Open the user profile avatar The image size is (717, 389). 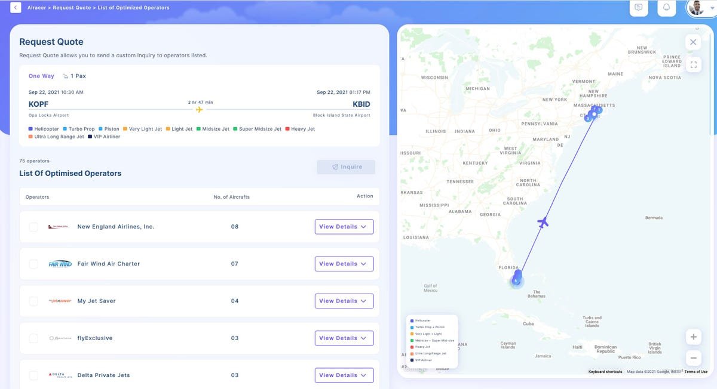(696, 8)
